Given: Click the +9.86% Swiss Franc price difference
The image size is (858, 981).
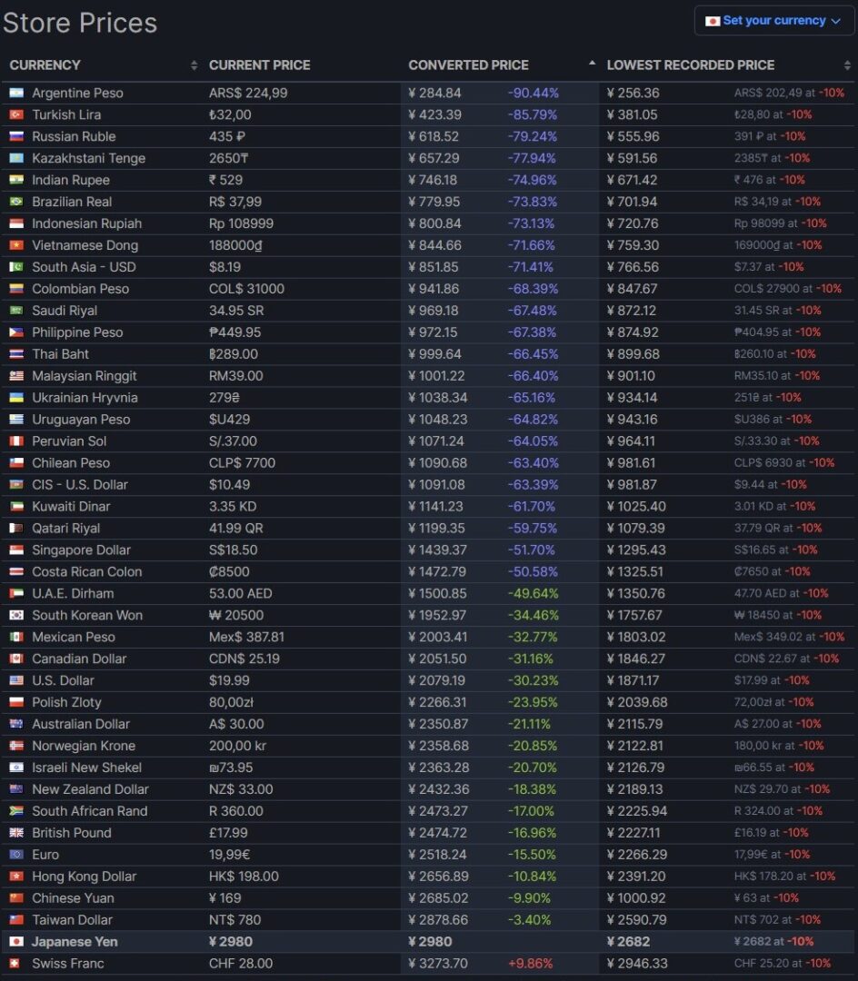Looking at the screenshot, I should [x=533, y=964].
